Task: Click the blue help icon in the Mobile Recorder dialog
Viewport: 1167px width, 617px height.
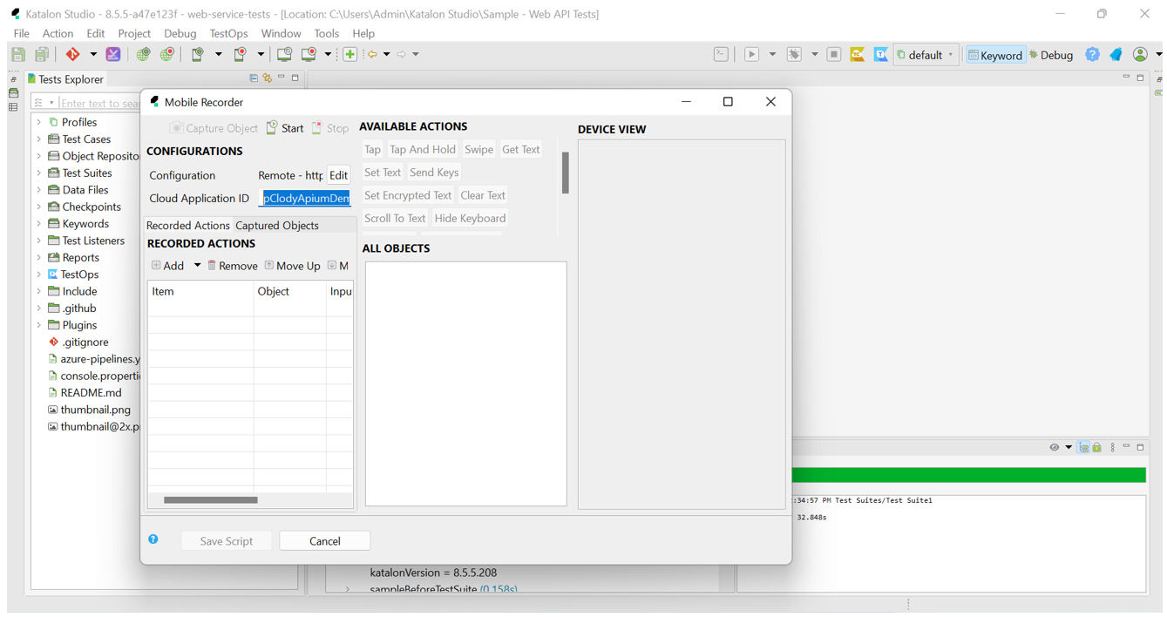Action: pos(153,539)
